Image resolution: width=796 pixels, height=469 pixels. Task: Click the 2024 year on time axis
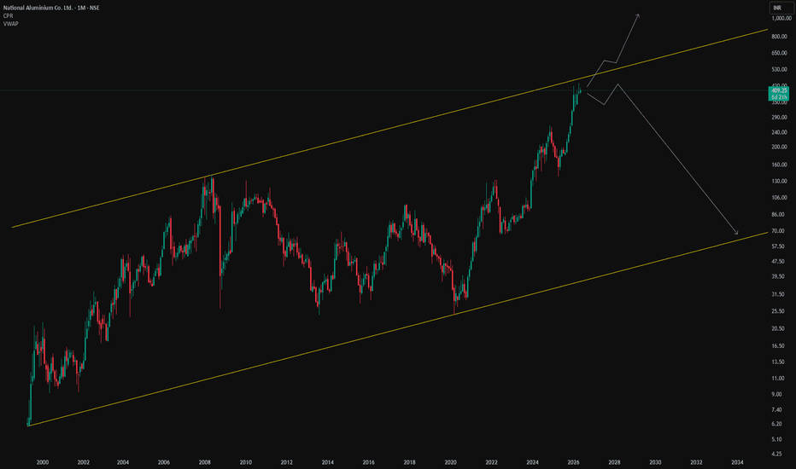click(x=533, y=462)
